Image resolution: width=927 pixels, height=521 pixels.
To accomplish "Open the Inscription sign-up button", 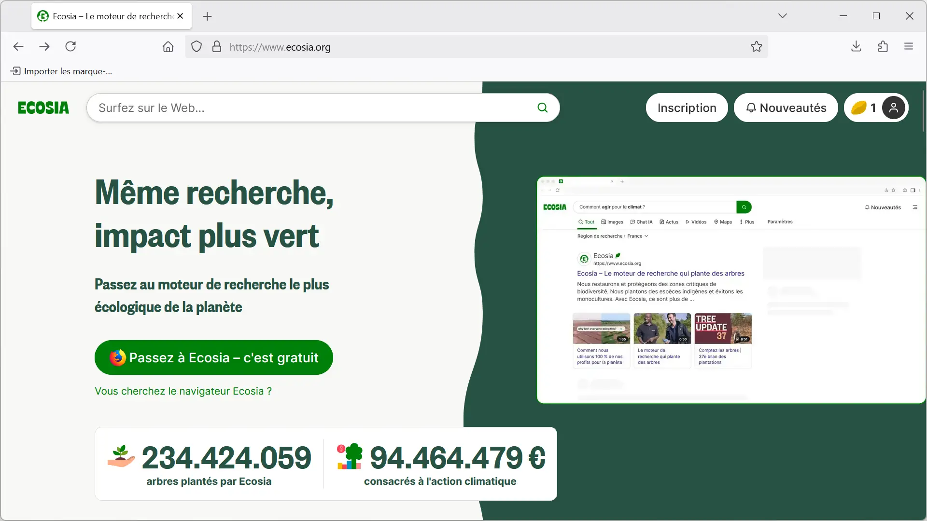I will click(687, 108).
